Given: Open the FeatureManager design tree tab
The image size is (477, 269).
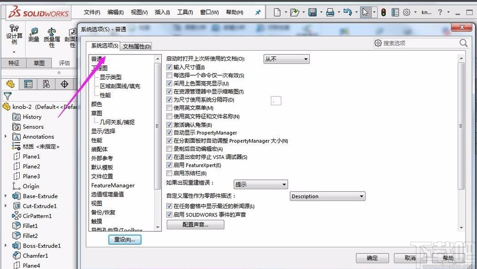Looking at the screenshot, I should 10,84.
